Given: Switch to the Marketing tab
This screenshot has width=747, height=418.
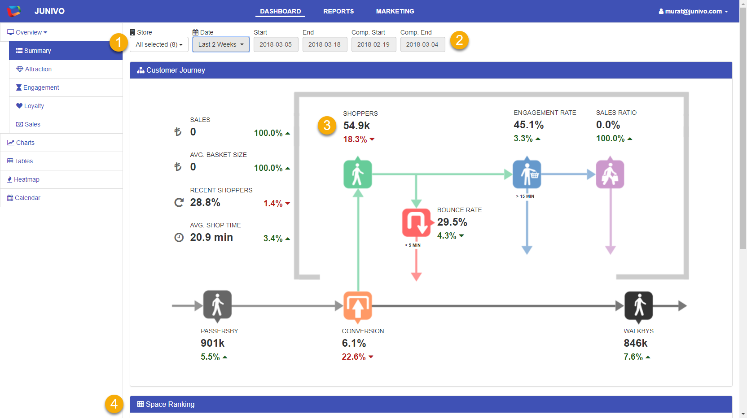Looking at the screenshot, I should pyautogui.click(x=395, y=11).
